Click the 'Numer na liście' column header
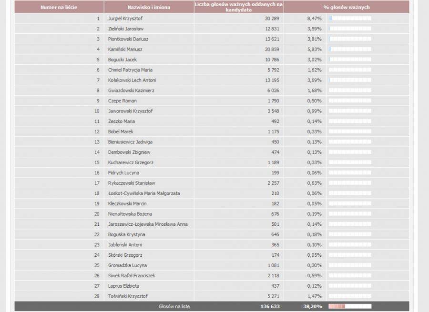 coord(59,7)
